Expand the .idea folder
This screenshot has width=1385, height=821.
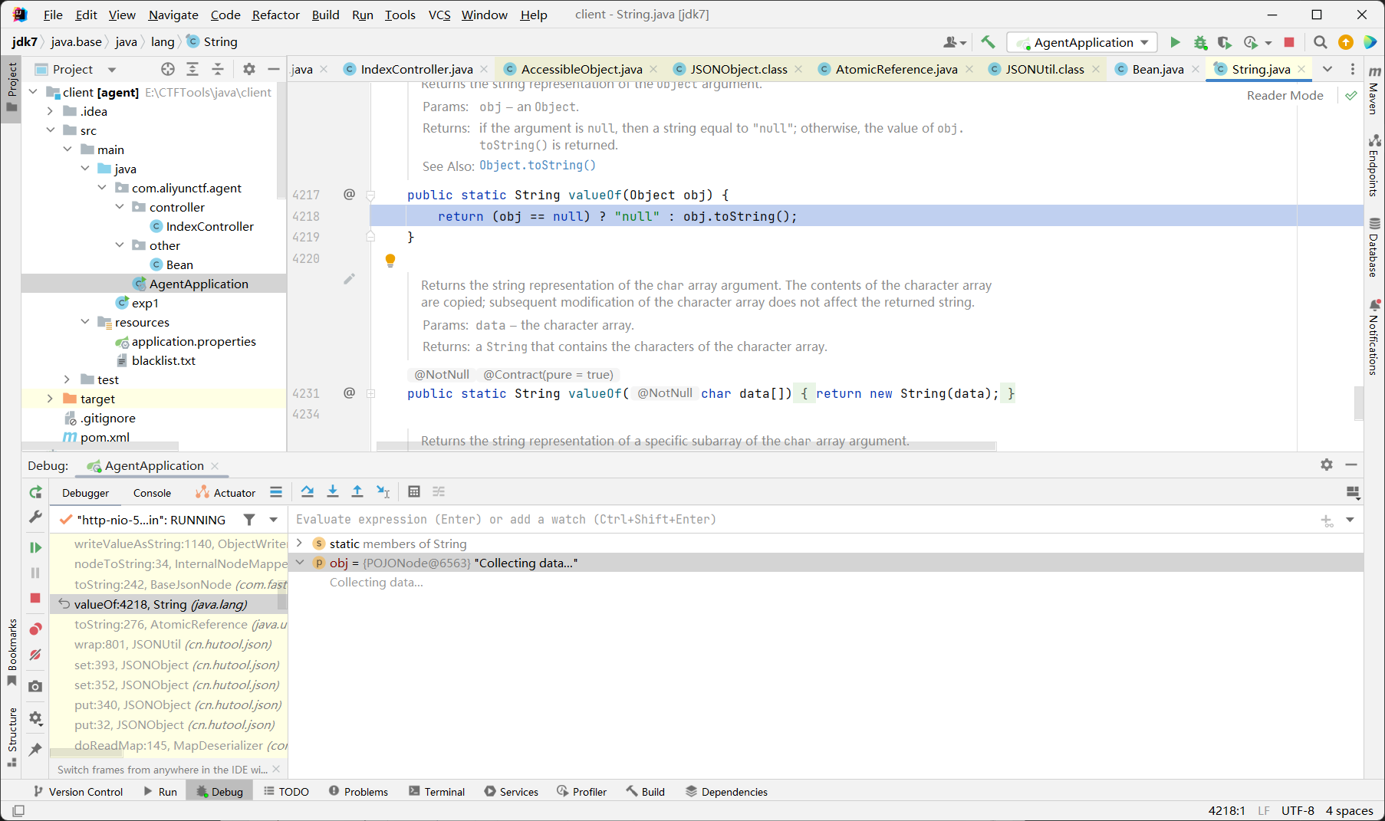click(51, 111)
